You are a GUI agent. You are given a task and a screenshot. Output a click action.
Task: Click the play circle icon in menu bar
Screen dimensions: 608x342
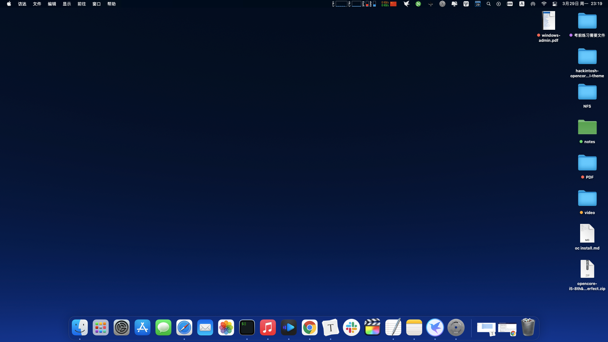point(499,4)
